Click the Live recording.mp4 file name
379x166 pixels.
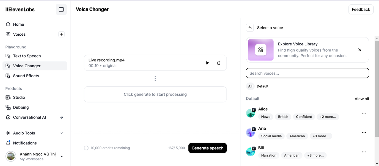tap(107, 60)
